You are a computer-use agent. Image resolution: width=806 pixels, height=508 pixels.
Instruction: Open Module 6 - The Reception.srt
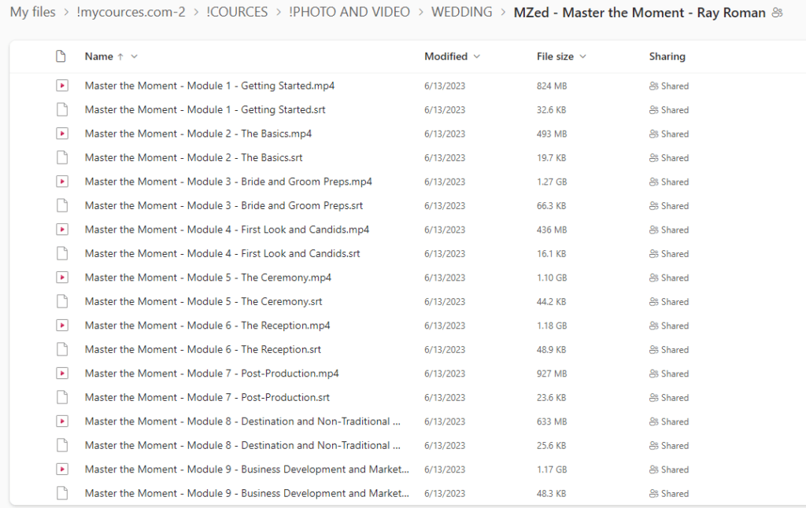(203, 349)
